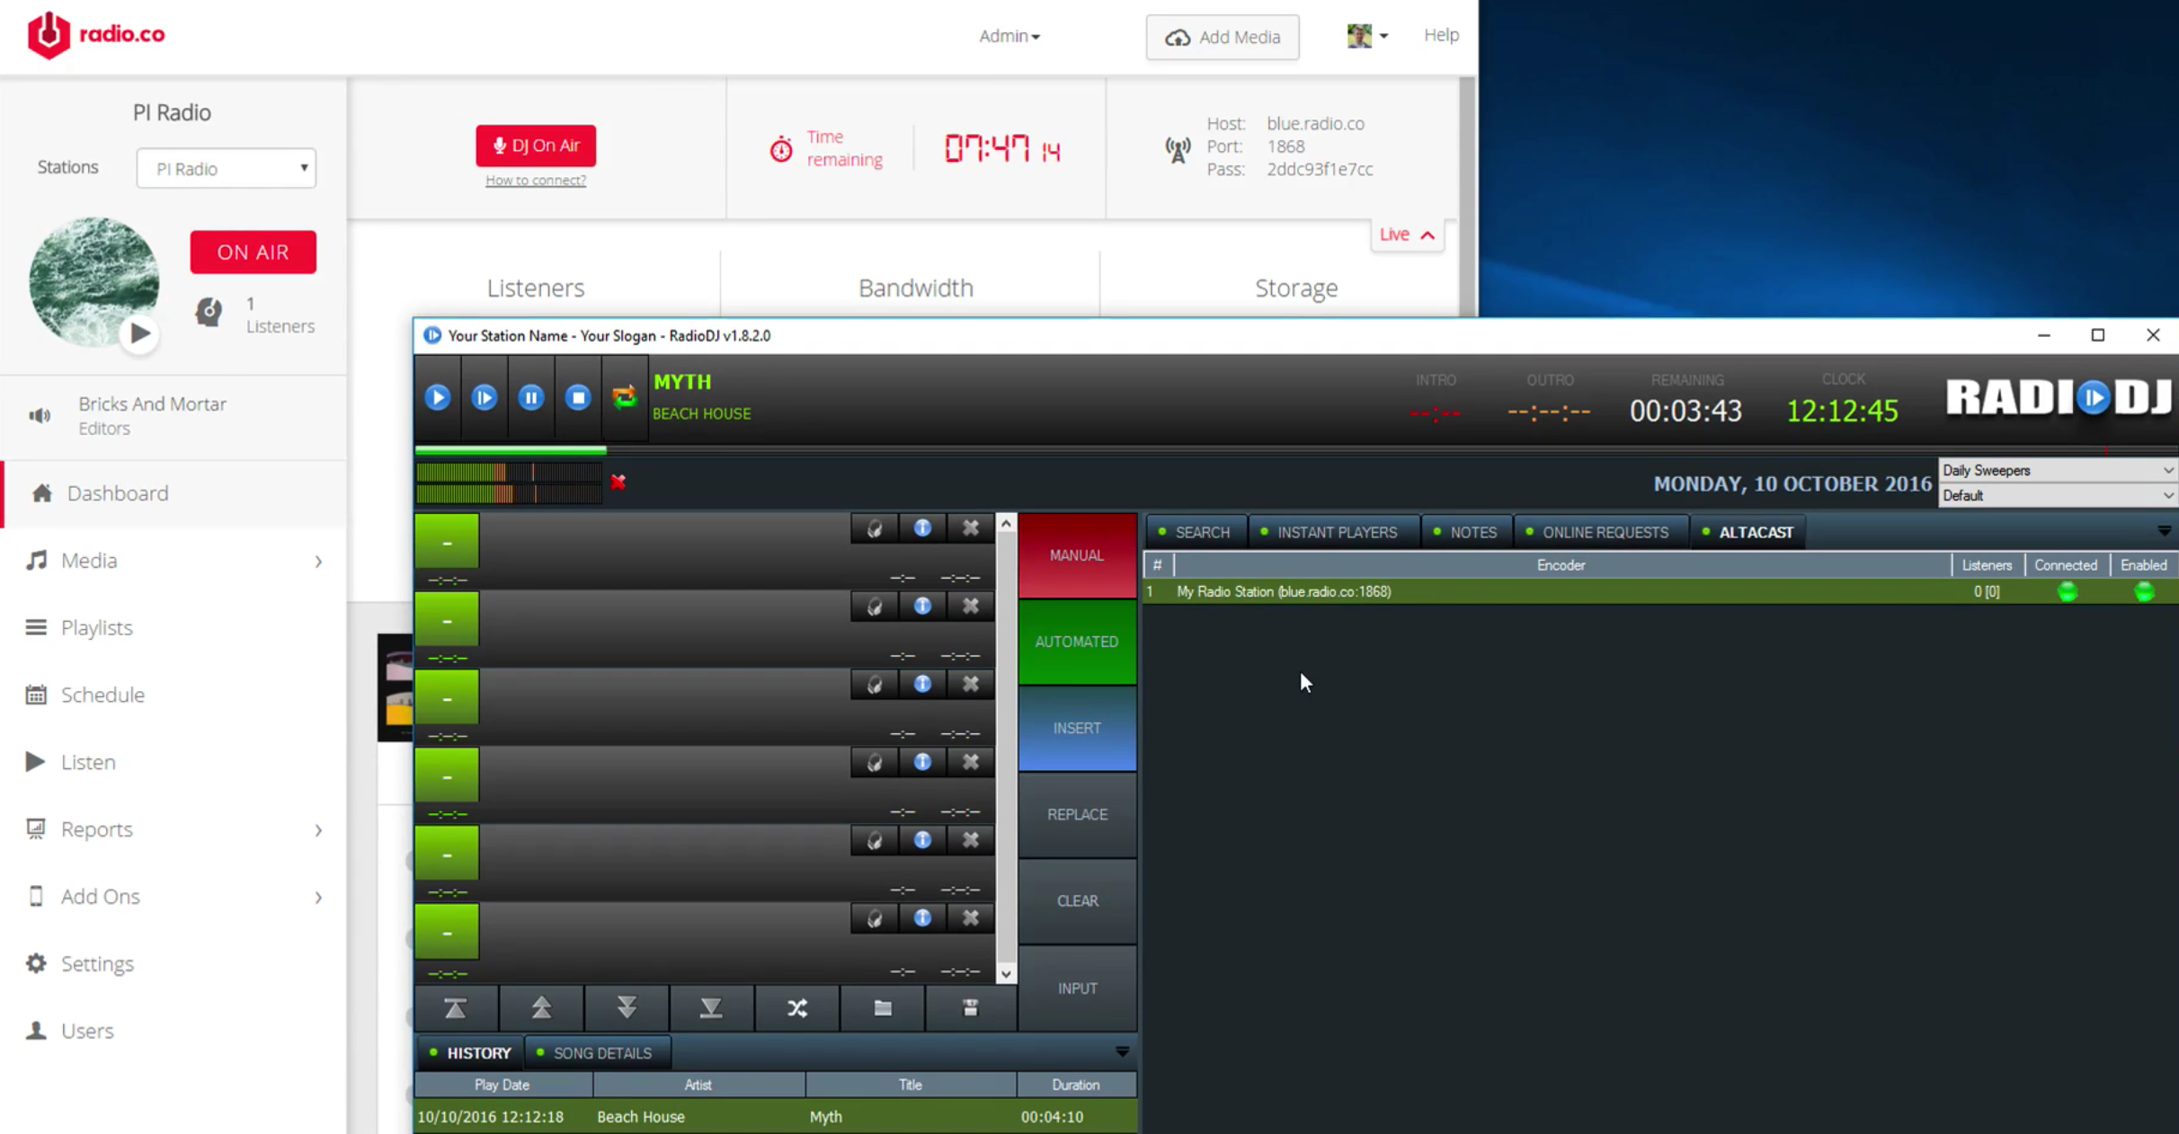The image size is (2179, 1134).
Task: Play the station on the artwork
Action: (x=139, y=333)
